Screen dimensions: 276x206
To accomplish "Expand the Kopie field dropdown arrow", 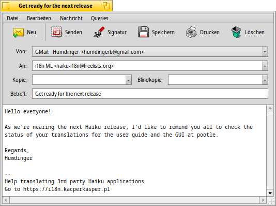I will (129, 80).
